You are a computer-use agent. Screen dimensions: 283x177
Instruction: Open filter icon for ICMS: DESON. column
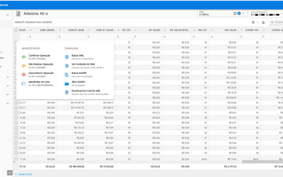[31, 30]
